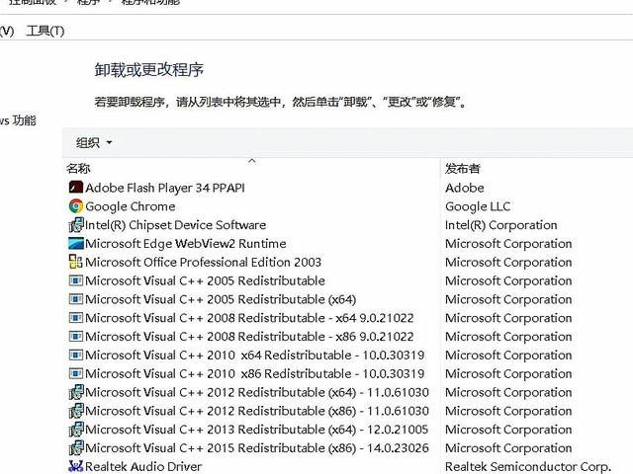Click icon of Visual C++ 2008 x86 9.0.21022
The width and height of the screenshot is (633, 474).
point(76,336)
